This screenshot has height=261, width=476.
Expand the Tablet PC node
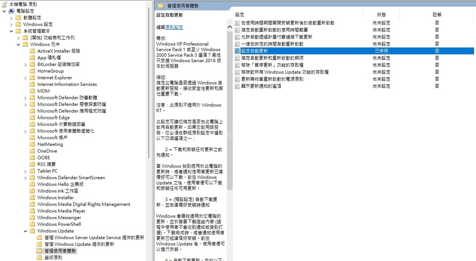tap(25, 171)
